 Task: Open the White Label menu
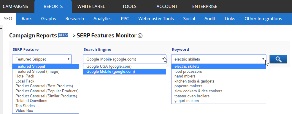(x=91, y=6)
